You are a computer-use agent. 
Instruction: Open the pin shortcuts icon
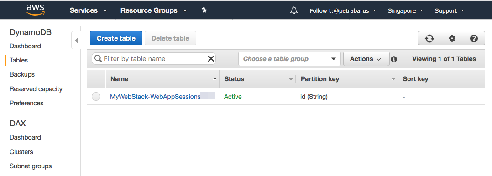[204, 10]
